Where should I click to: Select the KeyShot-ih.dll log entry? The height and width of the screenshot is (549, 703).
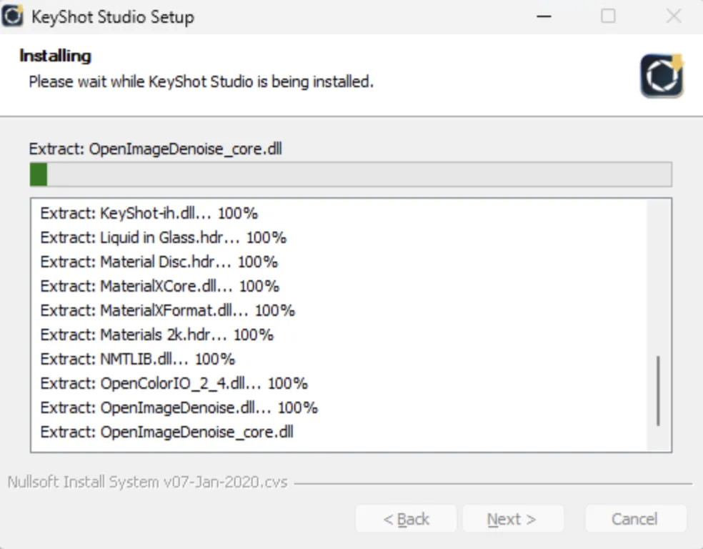click(149, 213)
